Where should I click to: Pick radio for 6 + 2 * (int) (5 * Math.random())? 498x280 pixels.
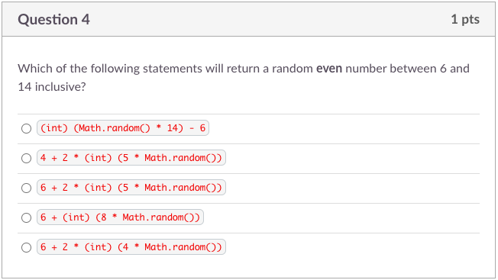click(x=27, y=188)
